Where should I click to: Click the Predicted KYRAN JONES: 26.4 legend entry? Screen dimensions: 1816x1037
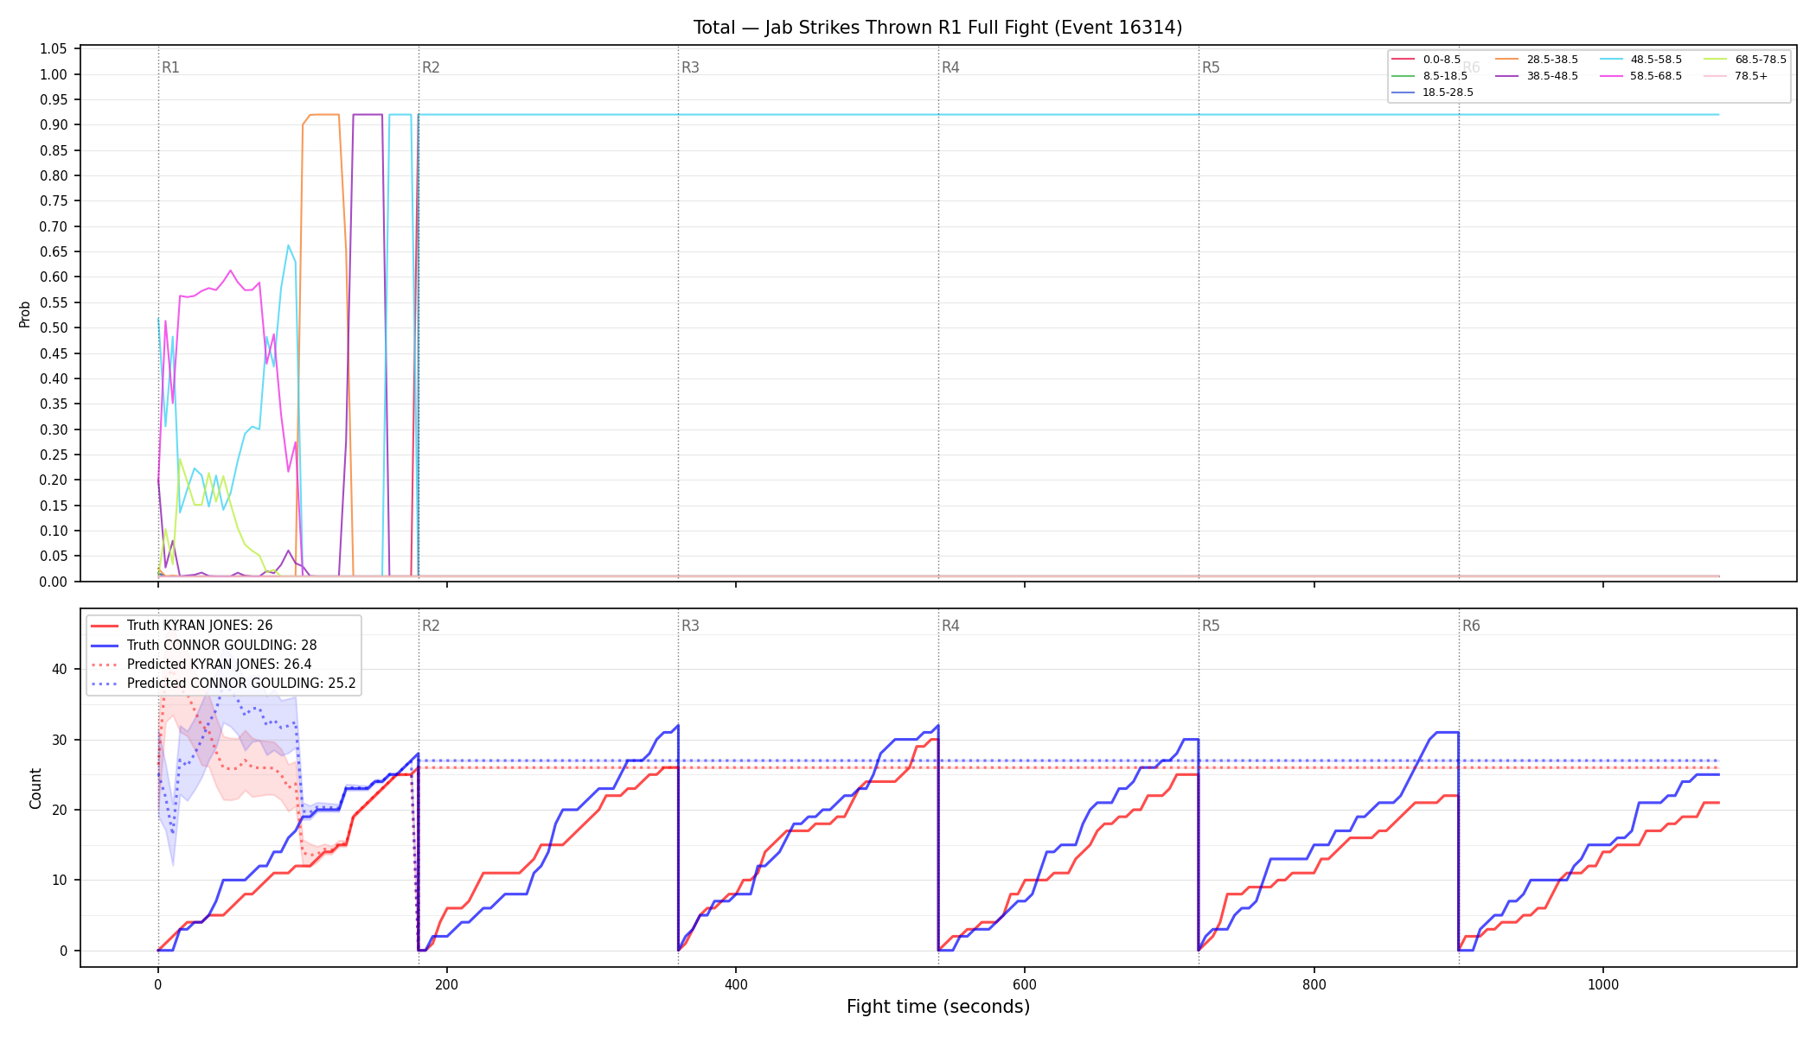tap(201, 665)
